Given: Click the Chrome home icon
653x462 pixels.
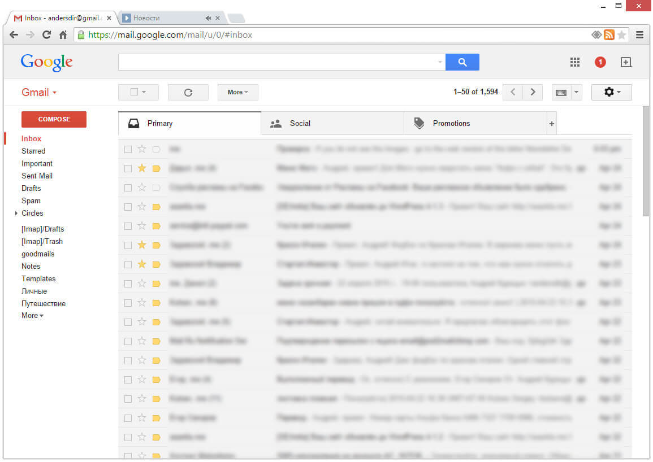Looking at the screenshot, I should pos(63,35).
